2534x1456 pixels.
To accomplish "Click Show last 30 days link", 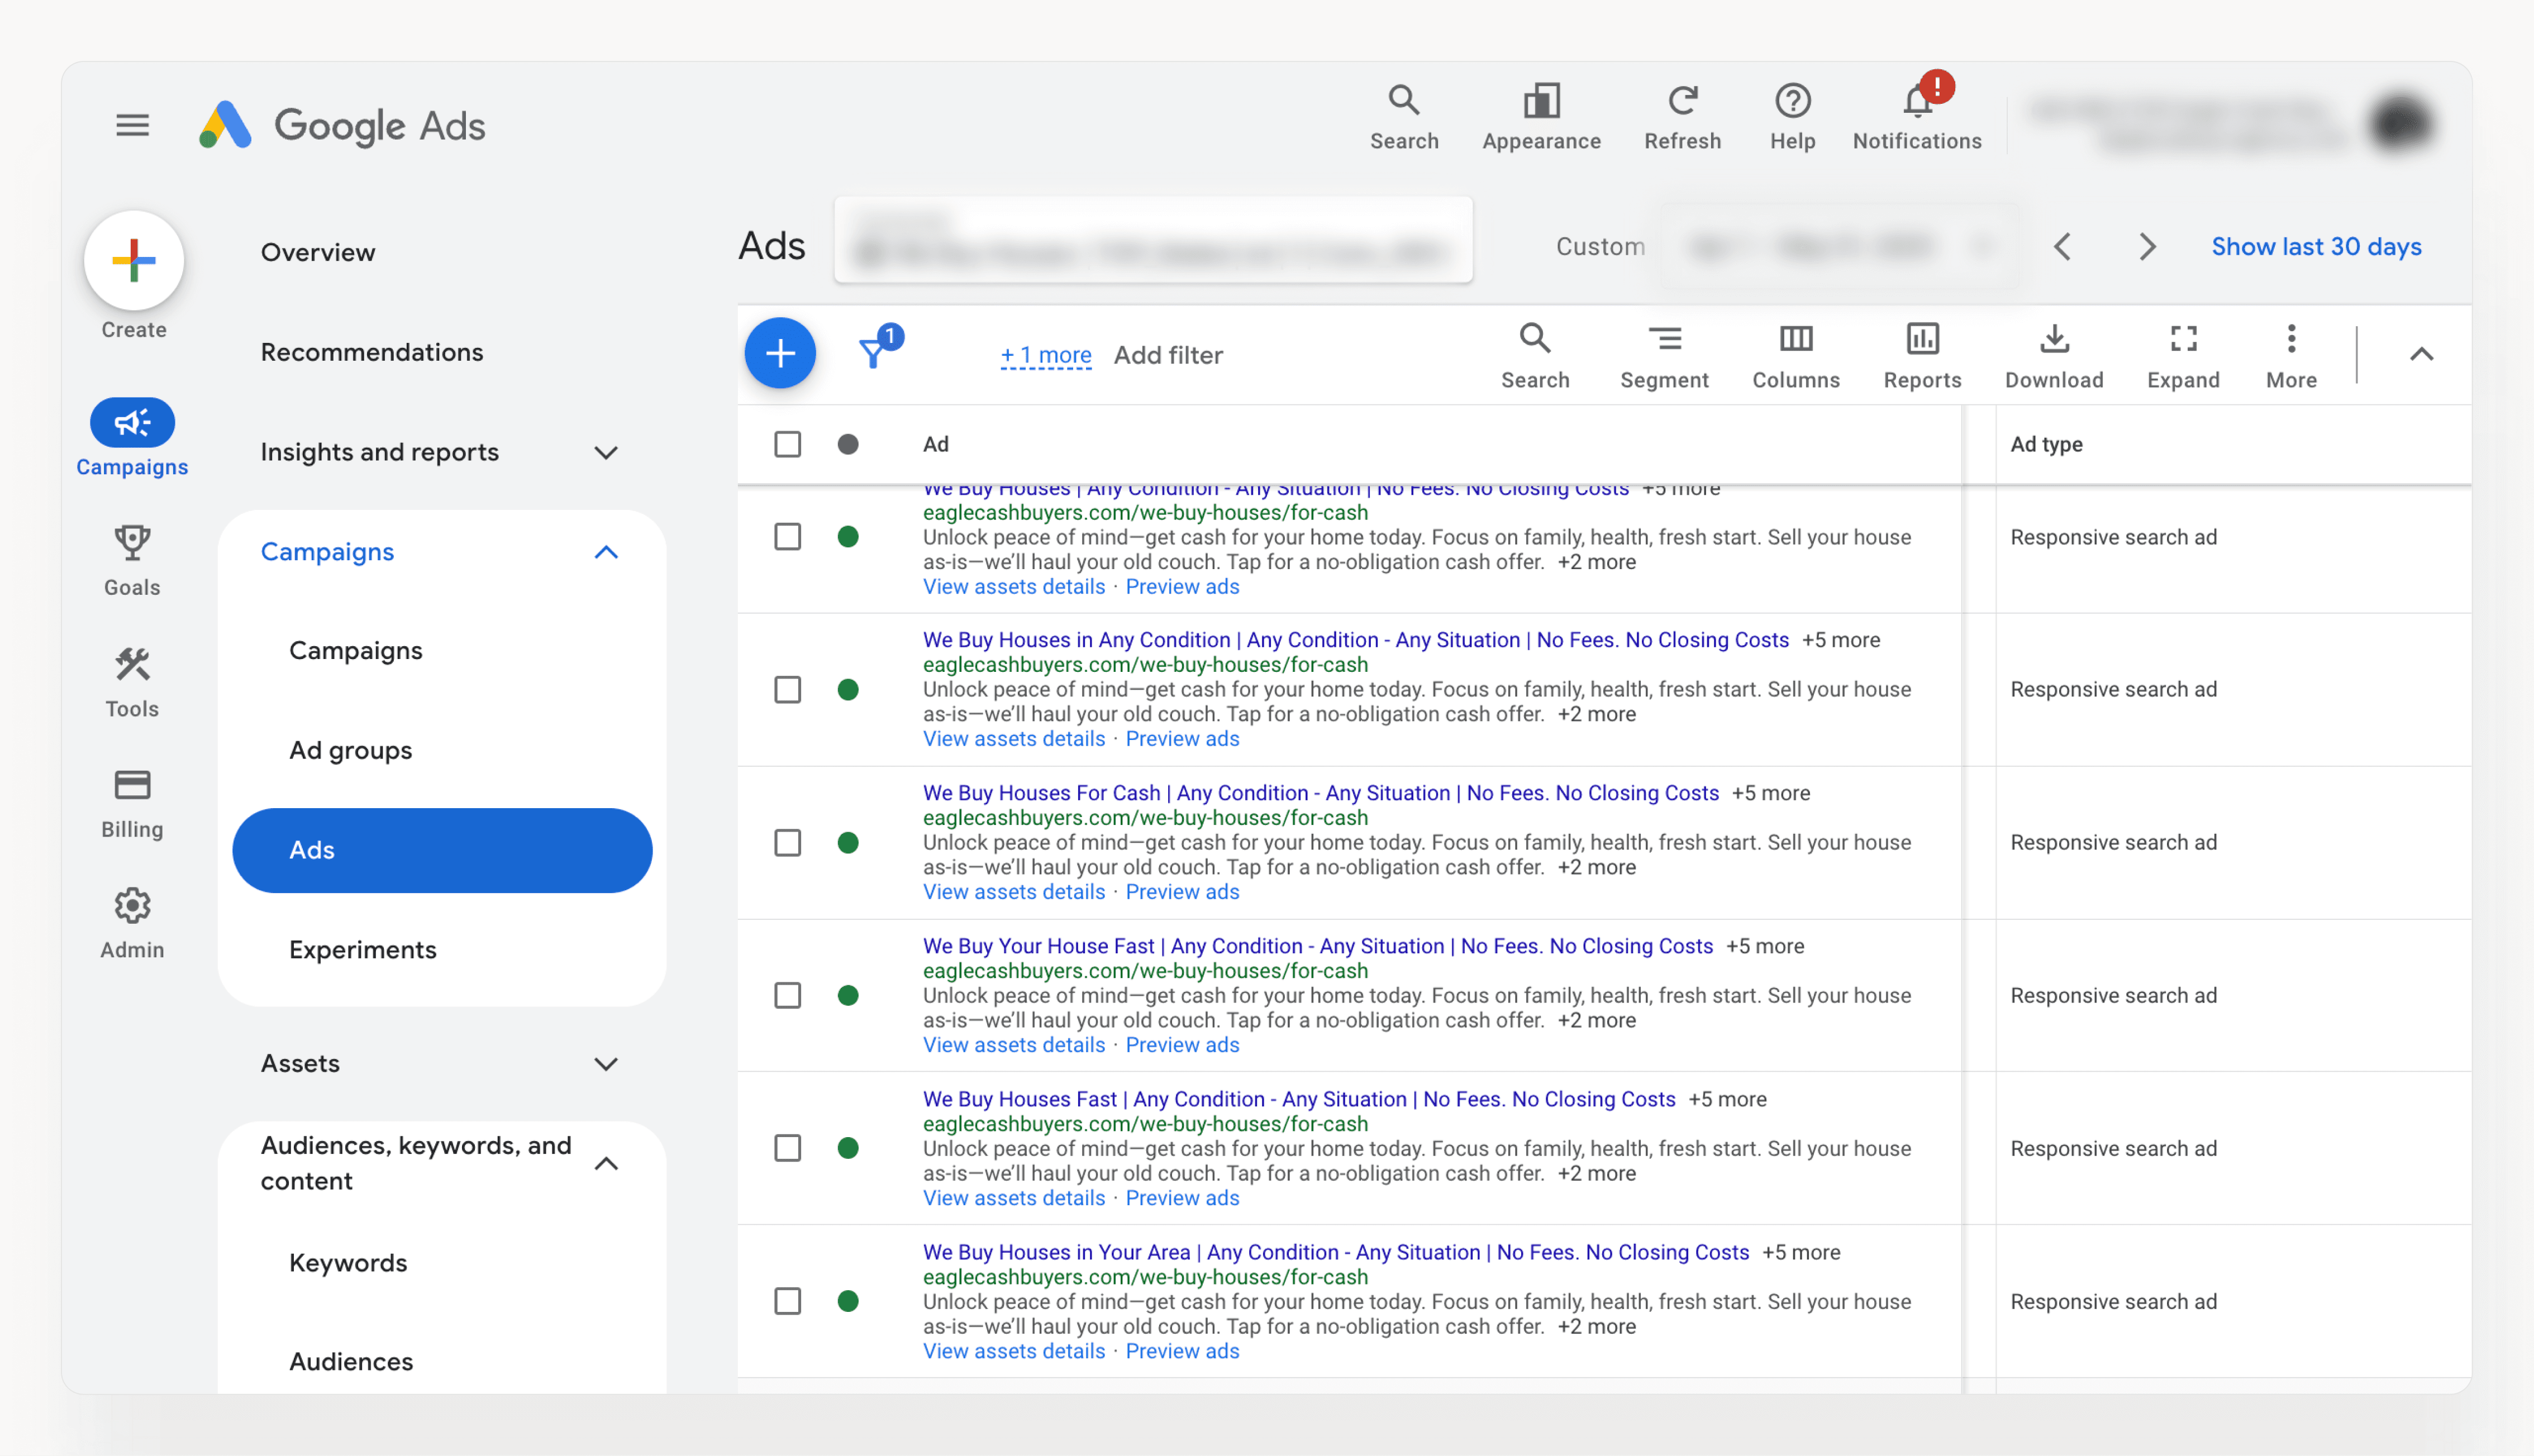I will click(2317, 246).
